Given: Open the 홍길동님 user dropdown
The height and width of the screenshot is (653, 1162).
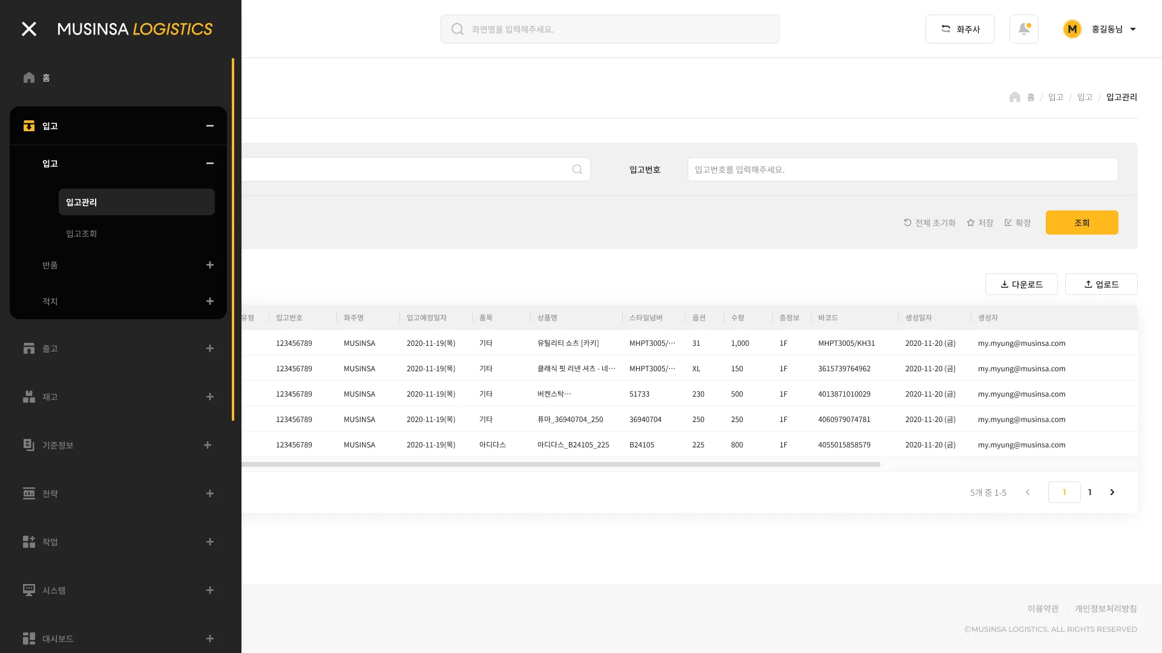Looking at the screenshot, I should pyautogui.click(x=1114, y=29).
